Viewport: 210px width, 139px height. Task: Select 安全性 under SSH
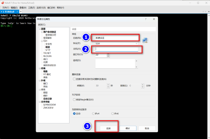click(49, 44)
